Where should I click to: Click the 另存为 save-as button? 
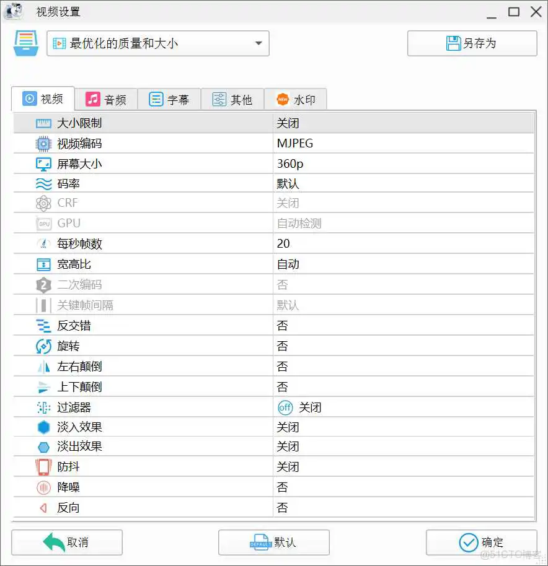472,43
